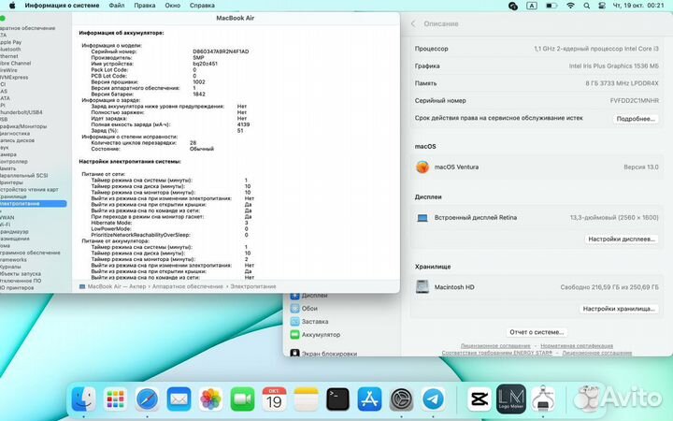Click Подробнее button for service coverage
This screenshot has height=421, width=673.
point(636,119)
